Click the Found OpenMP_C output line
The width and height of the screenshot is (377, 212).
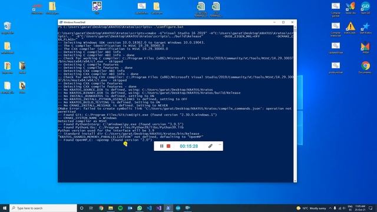105,140
